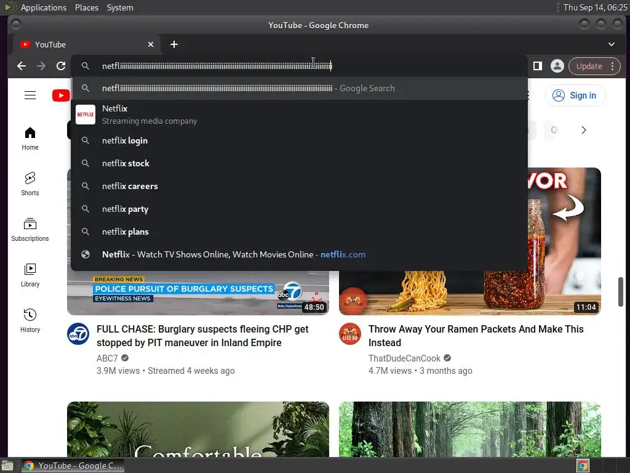The image size is (630, 473).
Task: Open the ThatDudeCanCook channel name link
Action: pos(404,358)
